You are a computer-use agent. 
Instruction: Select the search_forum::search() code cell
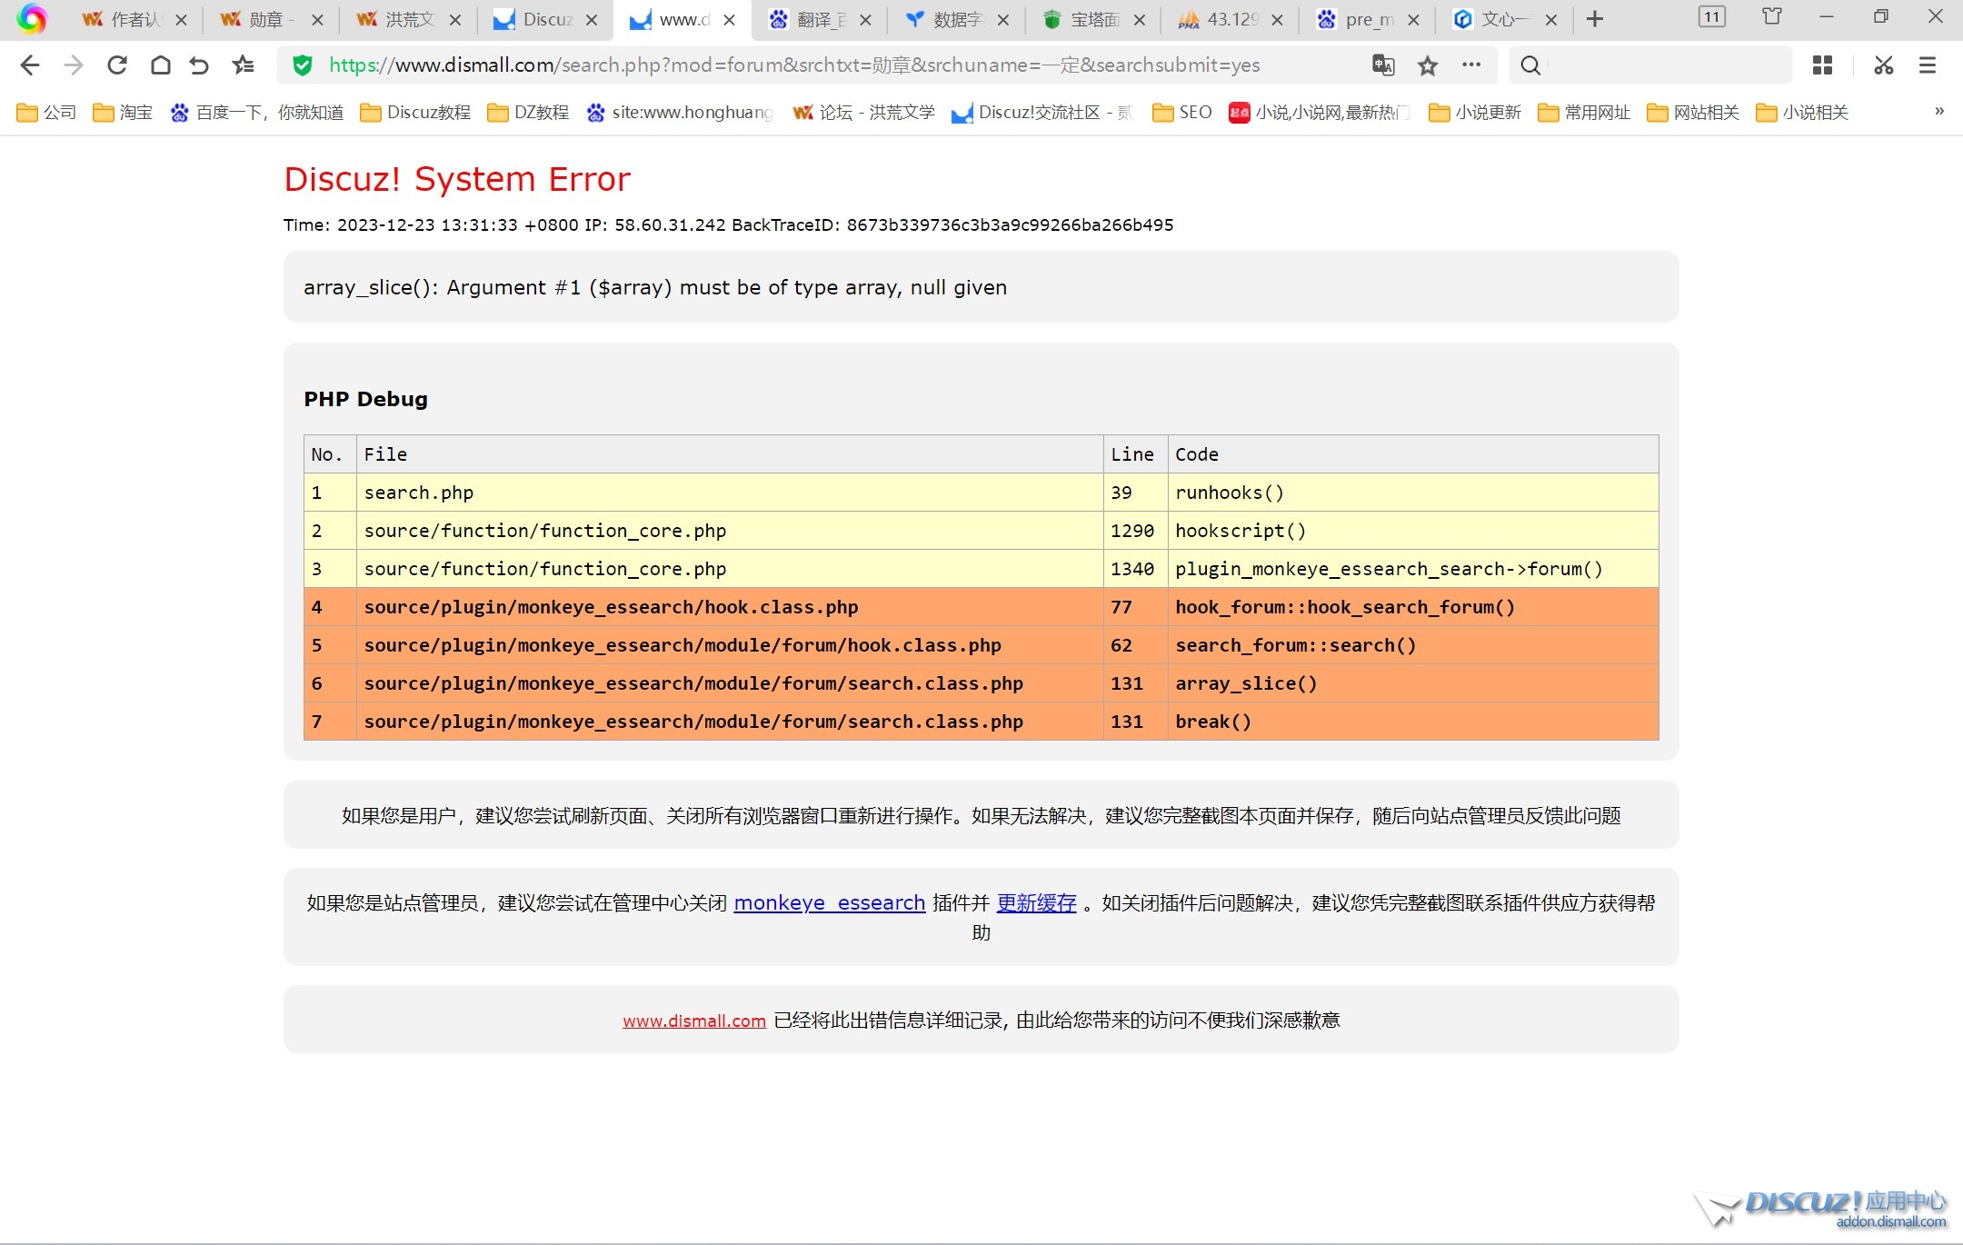1412,645
